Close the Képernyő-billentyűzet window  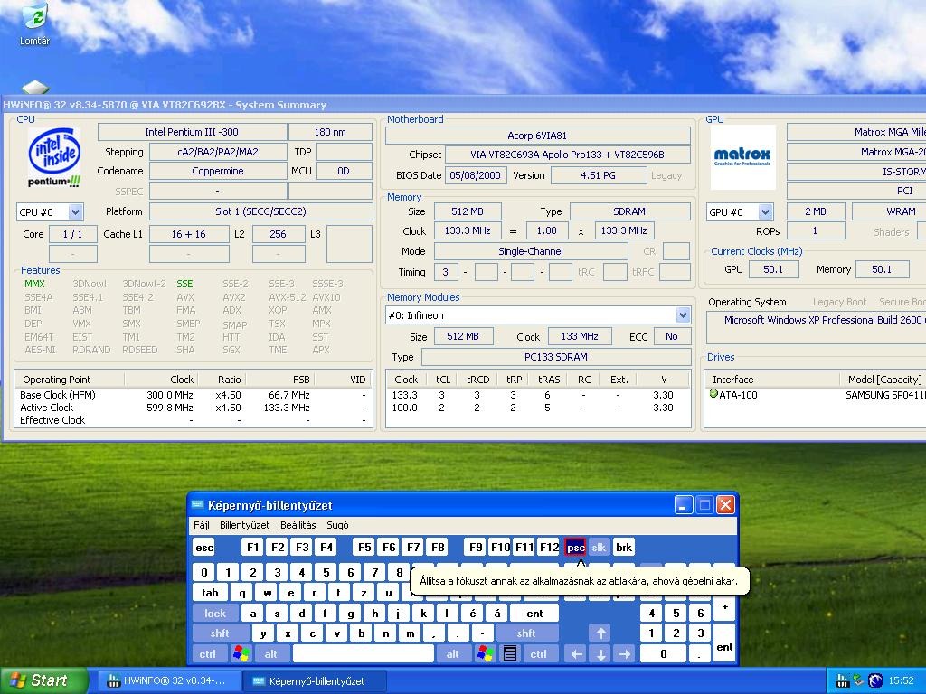(726, 505)
